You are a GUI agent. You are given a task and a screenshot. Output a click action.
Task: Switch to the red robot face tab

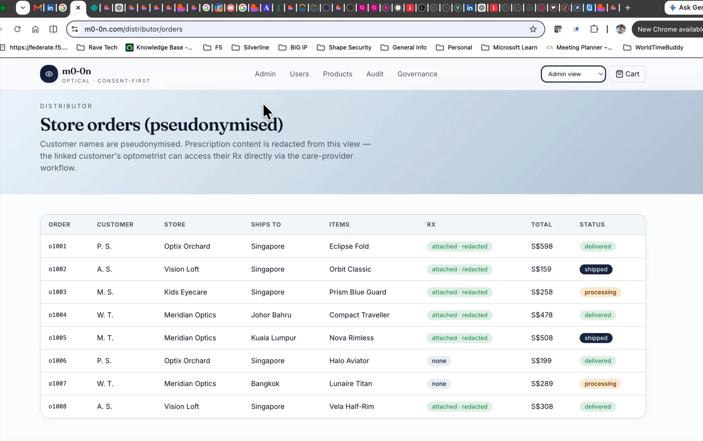[x=231, y=8]
